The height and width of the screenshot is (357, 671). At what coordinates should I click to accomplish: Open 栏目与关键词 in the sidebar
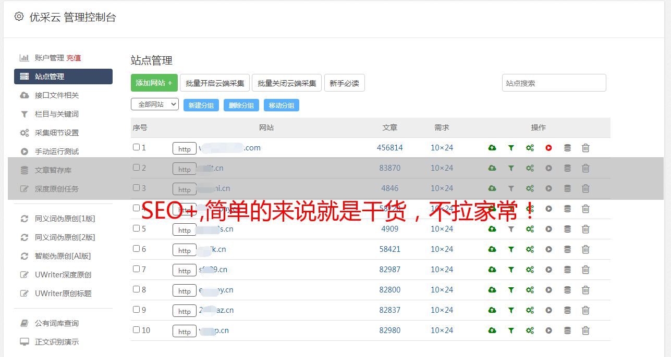point(57,114)
